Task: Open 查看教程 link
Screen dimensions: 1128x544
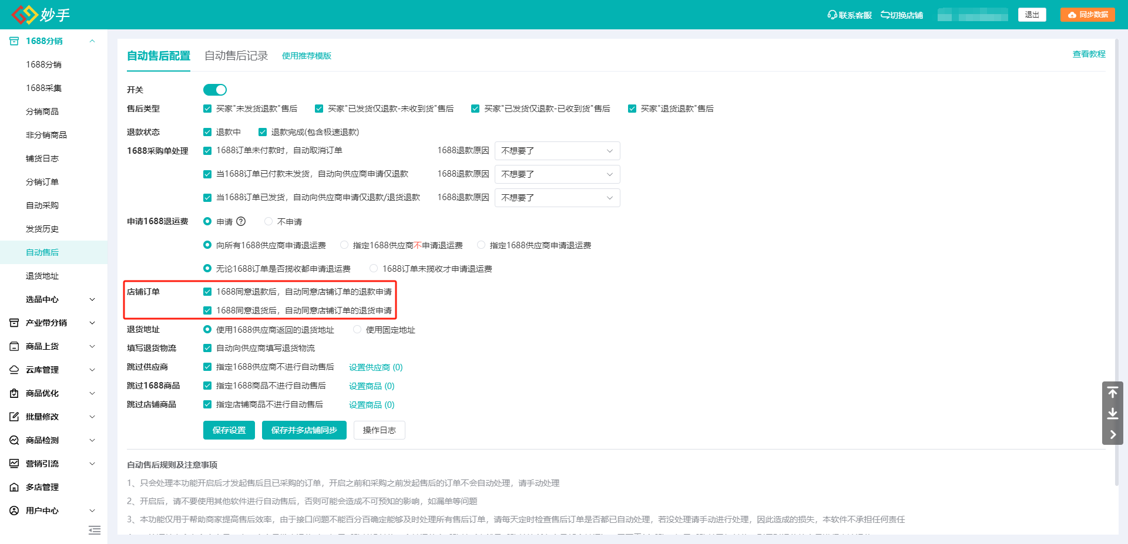Action: pos(1089,54)
